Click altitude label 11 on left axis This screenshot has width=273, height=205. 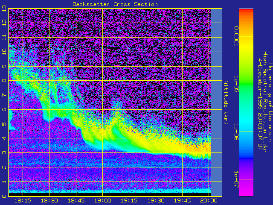coord(4,37)
